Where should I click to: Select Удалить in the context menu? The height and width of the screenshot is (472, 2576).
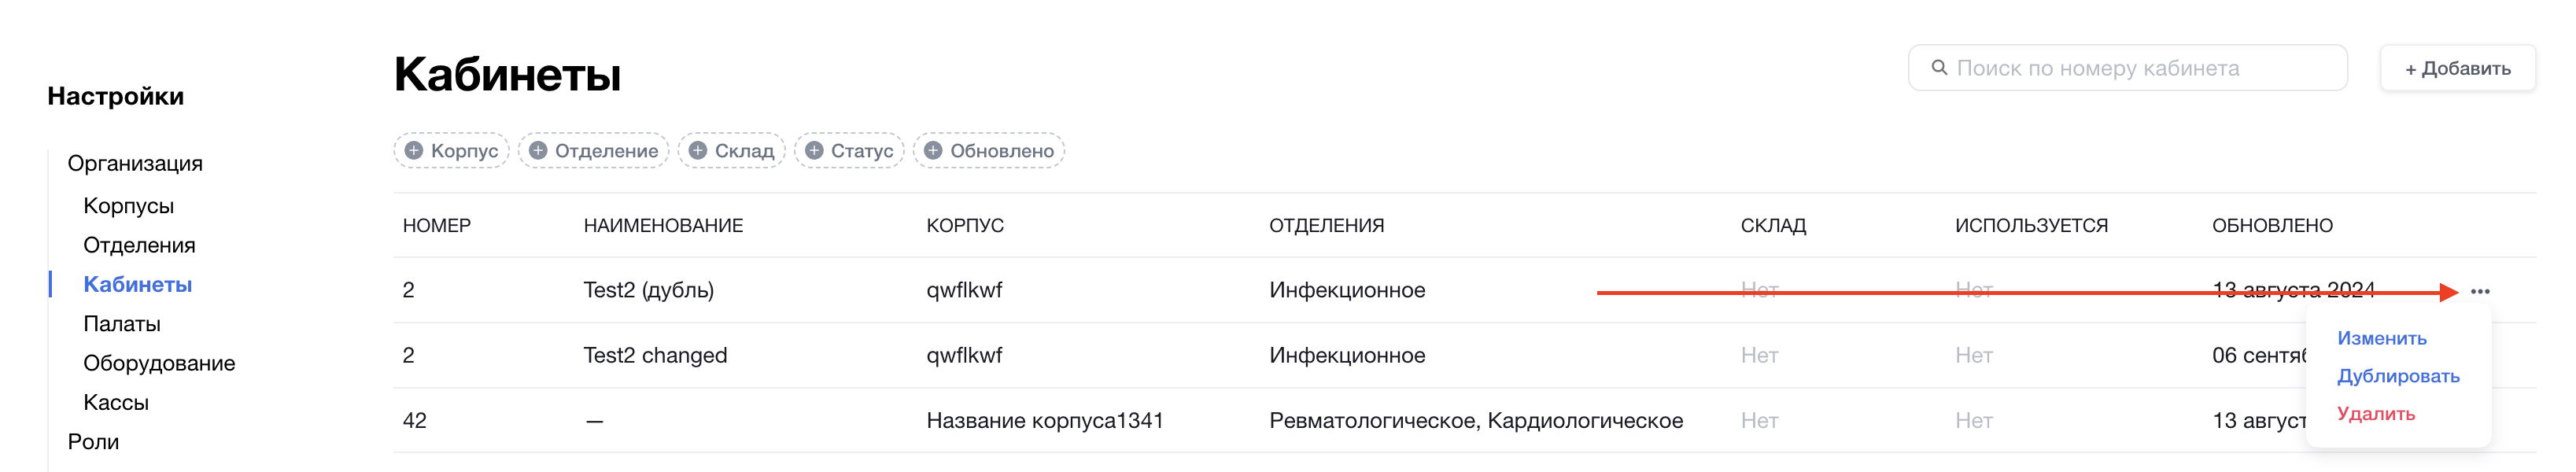pyautogui.click(x=2375, y=413)
